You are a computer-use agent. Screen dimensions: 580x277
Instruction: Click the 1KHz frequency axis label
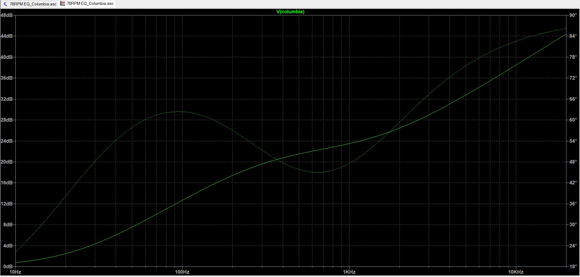point(349,272)
